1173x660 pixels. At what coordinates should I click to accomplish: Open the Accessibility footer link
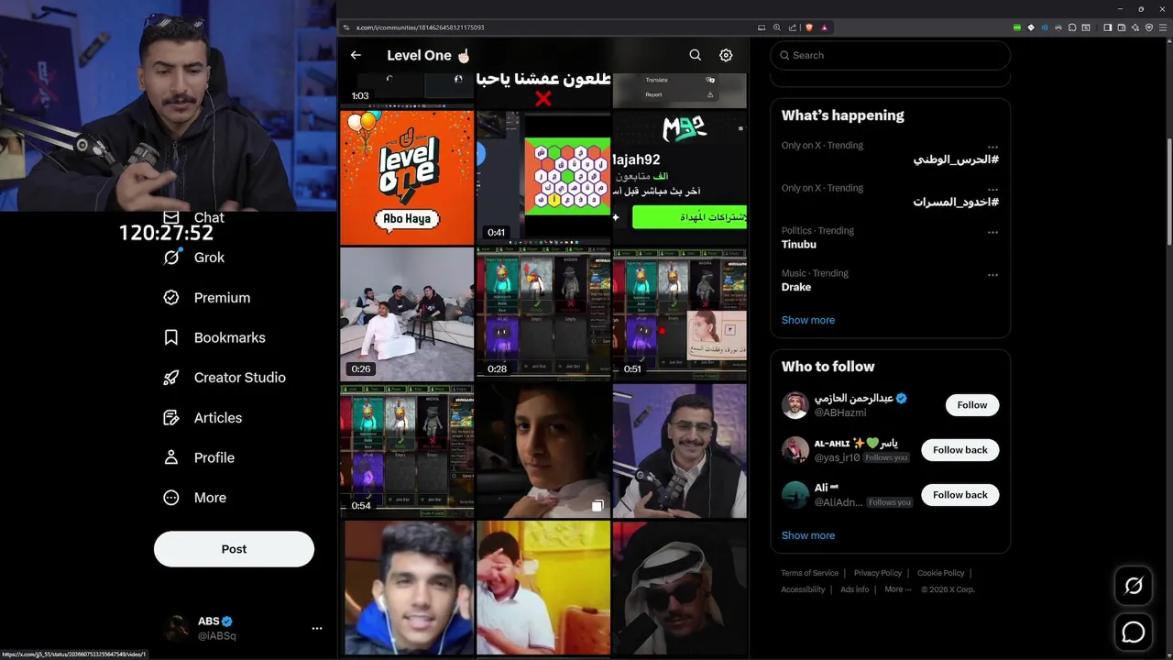(x=803, y=589)
